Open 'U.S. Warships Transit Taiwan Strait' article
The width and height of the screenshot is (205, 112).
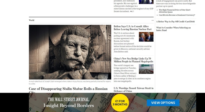pos(134,90)
